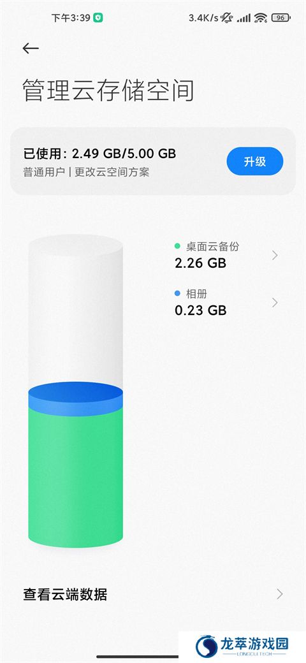Open the 查看云端数据 entry
Viewport: 306px width, 663px height.
(x=153, y=594)
